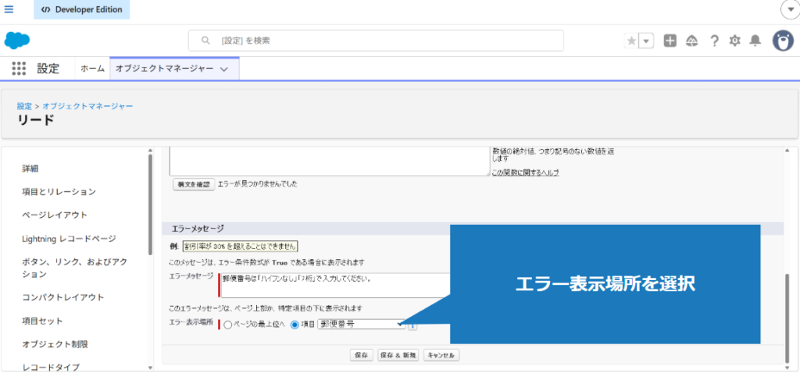The image size is (800, 373).
Task: Select the 項目 radio button
Action: click(x=295, y=325)
